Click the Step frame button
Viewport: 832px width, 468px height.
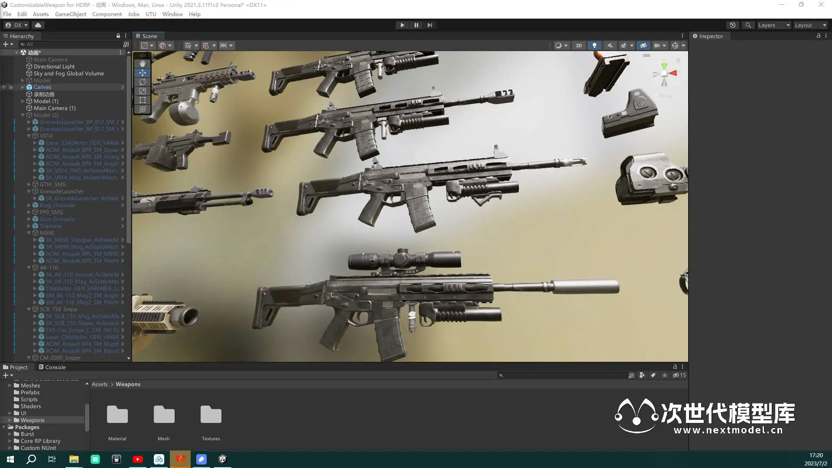point(429,25)
